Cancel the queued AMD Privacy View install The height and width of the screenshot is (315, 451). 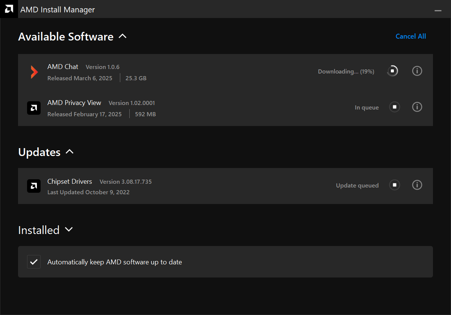click(394, 107)
